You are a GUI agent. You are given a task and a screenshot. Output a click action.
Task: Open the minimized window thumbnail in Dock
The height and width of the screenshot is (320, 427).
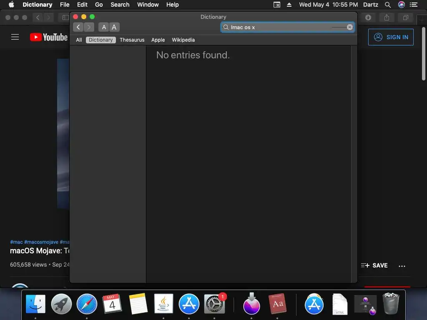(365, 305)
